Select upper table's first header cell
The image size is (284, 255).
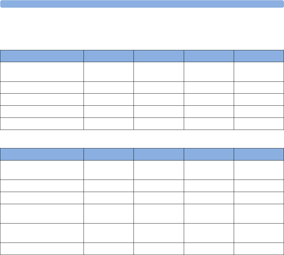pyautogui.click(x=42, y=56)
